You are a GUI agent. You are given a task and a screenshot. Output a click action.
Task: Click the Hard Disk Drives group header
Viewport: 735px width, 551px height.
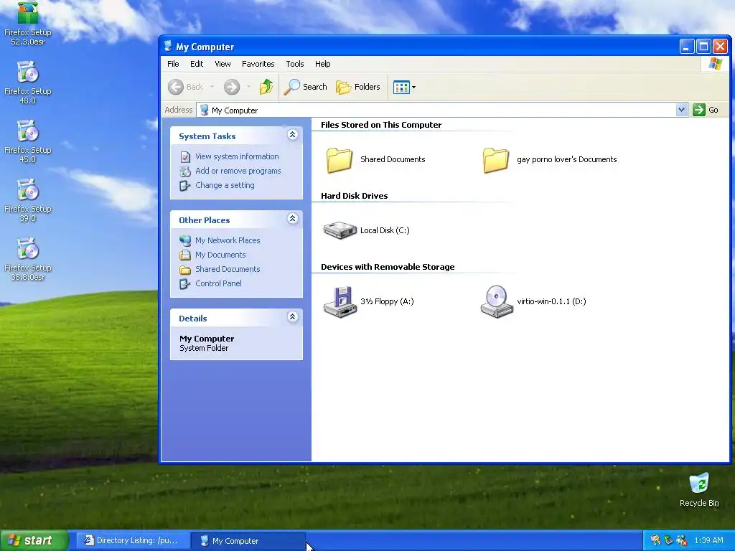[x=355, y=196]
